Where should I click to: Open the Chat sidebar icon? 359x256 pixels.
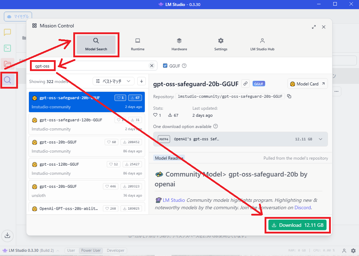tap(7, 32)
